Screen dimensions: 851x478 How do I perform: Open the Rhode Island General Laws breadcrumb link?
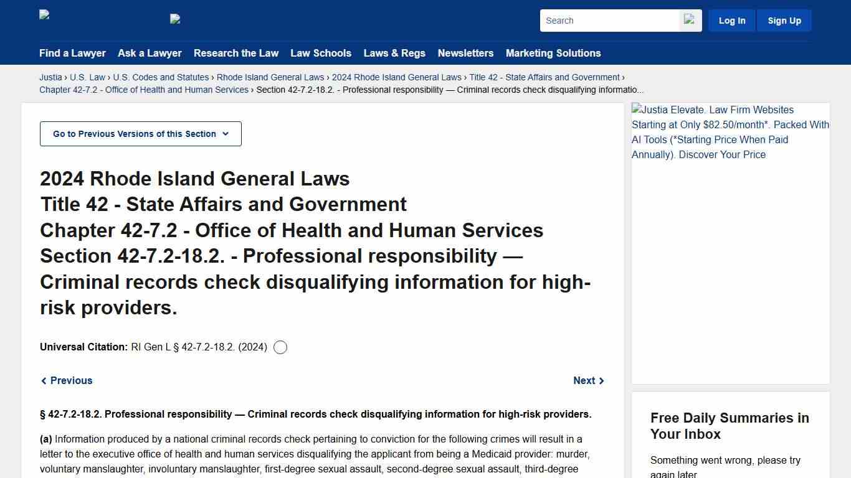coord(270,77)
